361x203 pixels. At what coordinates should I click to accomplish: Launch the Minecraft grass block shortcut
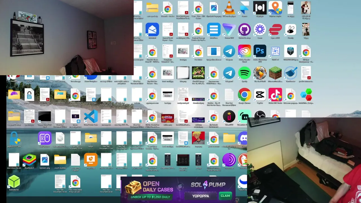coord(275,73)
